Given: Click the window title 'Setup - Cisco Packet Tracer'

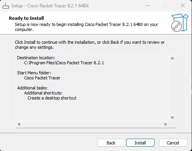Looking at the screenshot, I should pyautogui.click(x=50, y=6).
